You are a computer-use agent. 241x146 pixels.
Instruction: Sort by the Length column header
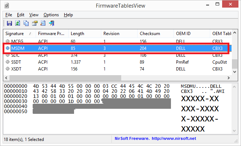(x=85, y=34)
